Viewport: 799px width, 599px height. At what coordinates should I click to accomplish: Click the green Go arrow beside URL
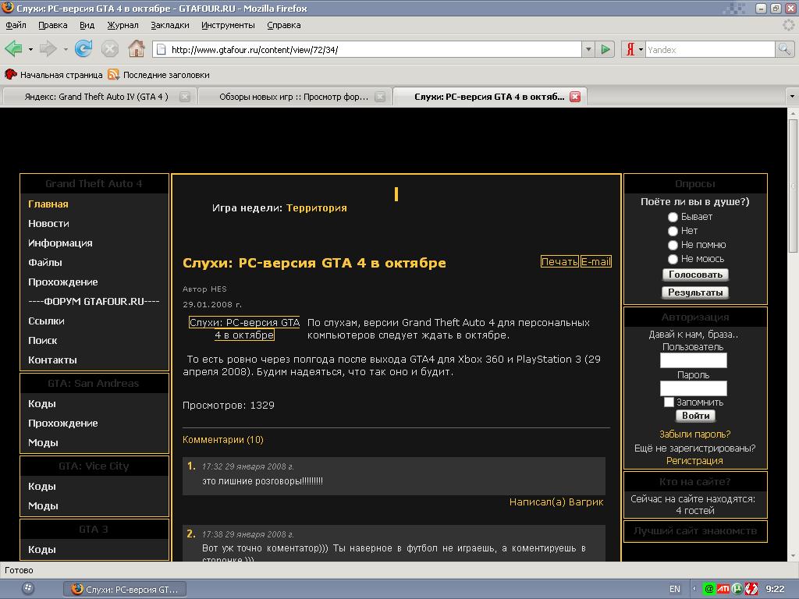point(605,49)
